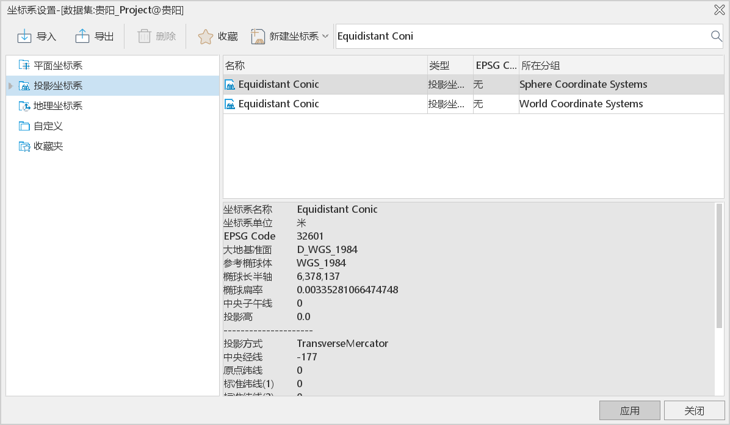Select the 平面坐标系 tree node

pyautogui.click(x=57, y=65)
